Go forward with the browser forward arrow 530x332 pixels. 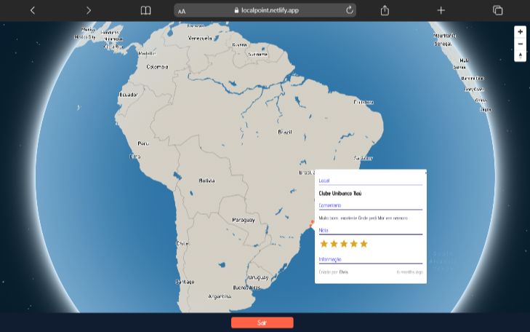pos(89,10)
